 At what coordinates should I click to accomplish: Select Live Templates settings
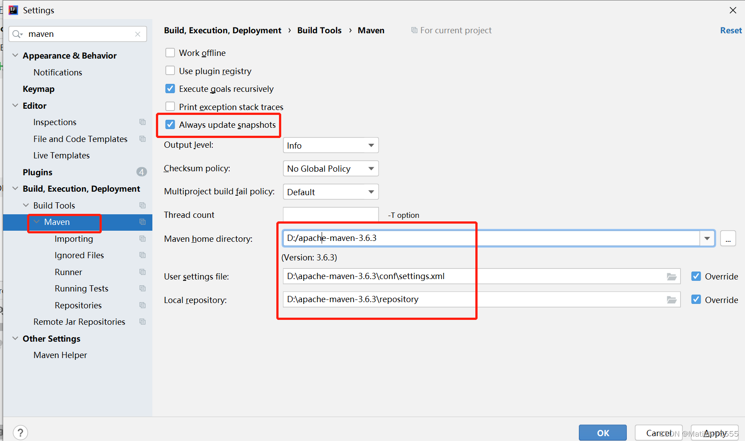(x=61, y=155)
